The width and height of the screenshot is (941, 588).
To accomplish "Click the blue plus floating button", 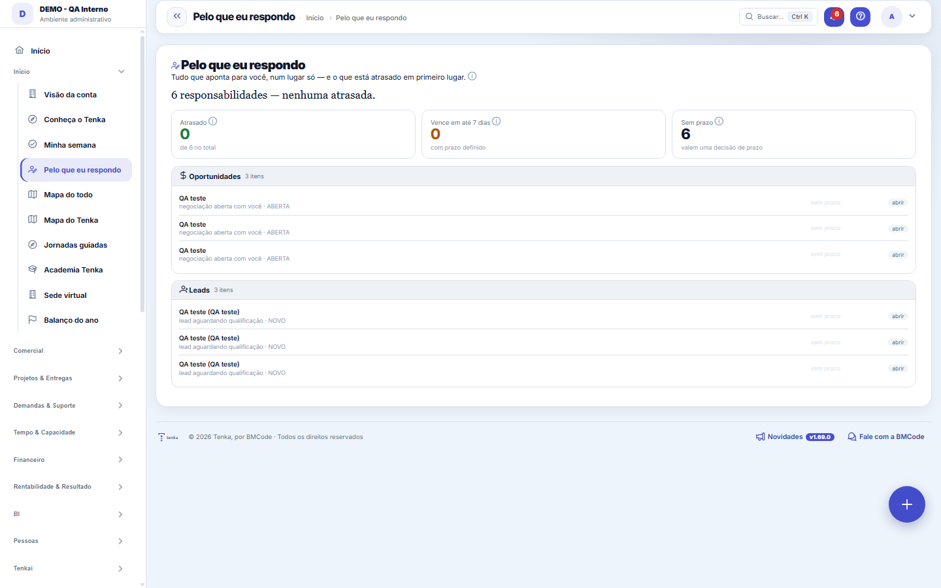I will [x=906, y=504].
